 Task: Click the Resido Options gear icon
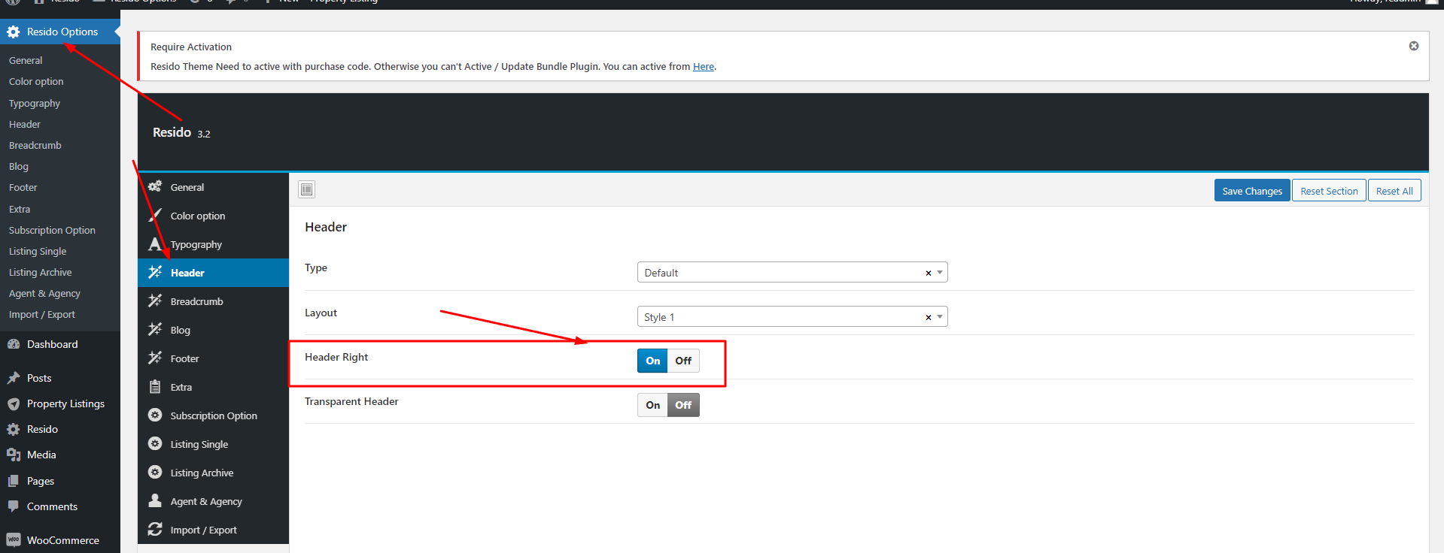point(14,32)
